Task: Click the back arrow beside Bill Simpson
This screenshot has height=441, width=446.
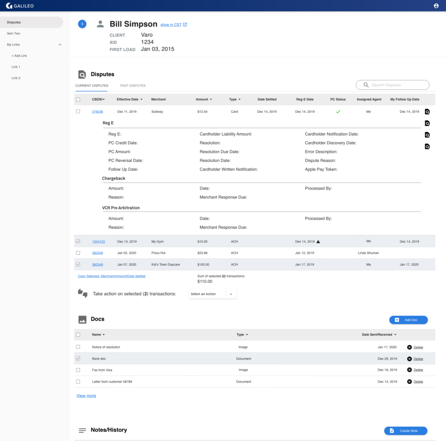Action: [x=82, y=24]
